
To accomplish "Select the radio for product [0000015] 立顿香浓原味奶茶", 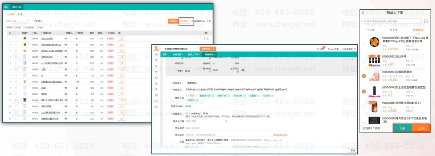I will click(364, 107).
